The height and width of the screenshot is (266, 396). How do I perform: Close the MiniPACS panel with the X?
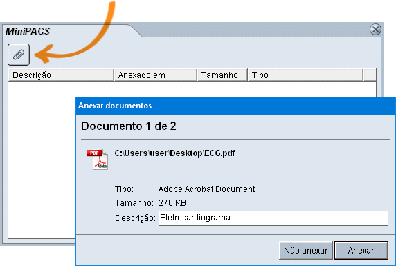coord(375,30)
